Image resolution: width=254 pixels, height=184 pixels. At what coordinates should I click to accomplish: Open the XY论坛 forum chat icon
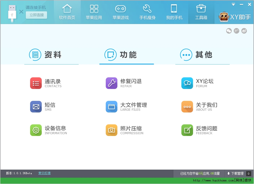[x=187, y=83]
